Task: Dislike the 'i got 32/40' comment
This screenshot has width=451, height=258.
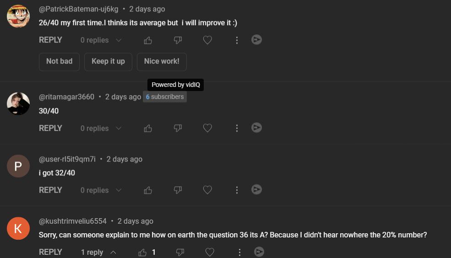Action: (x=178, y=190)
